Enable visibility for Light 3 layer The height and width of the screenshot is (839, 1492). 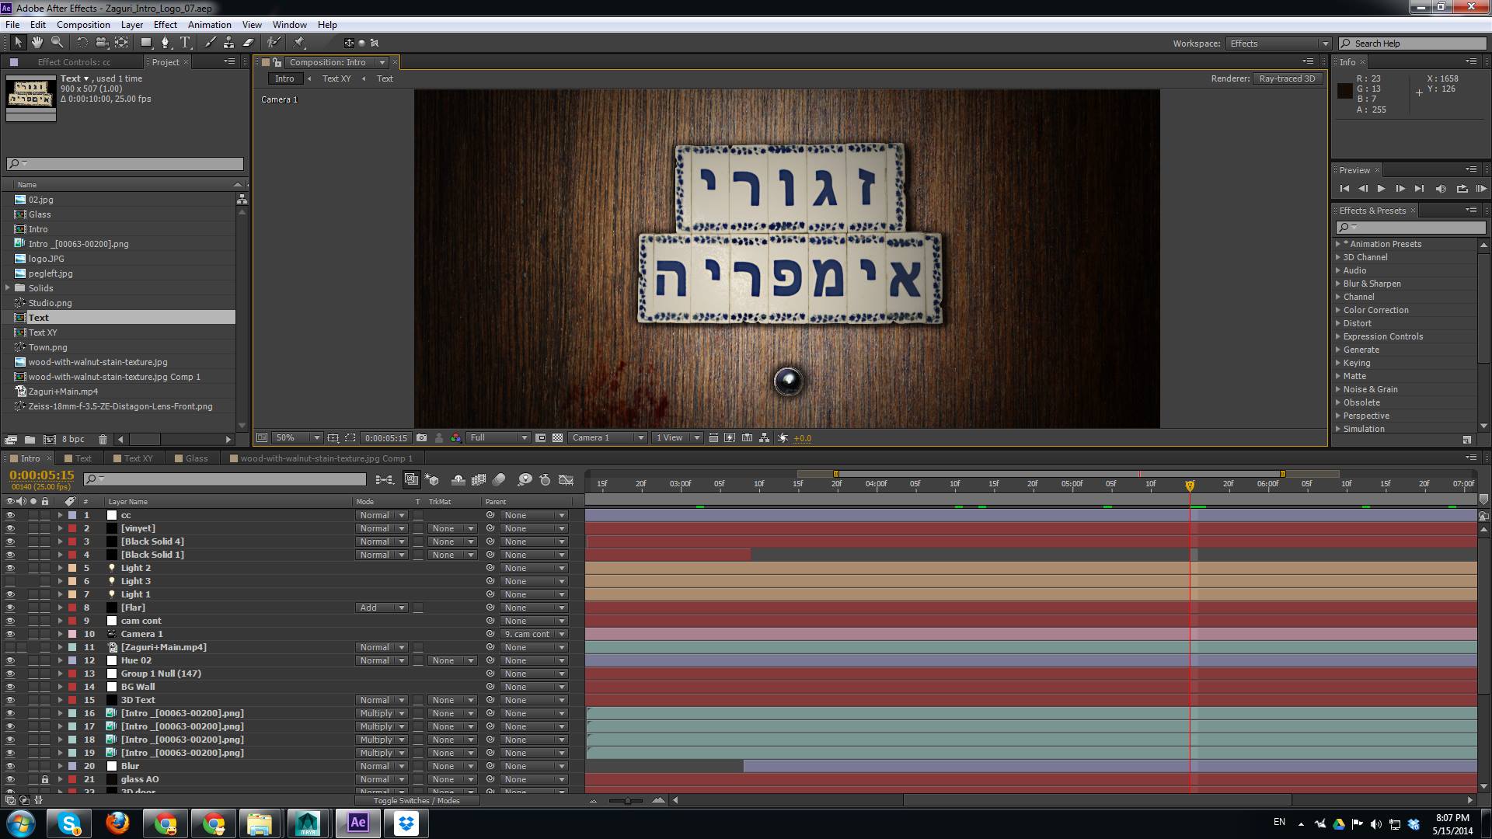[x=10, y=581]
